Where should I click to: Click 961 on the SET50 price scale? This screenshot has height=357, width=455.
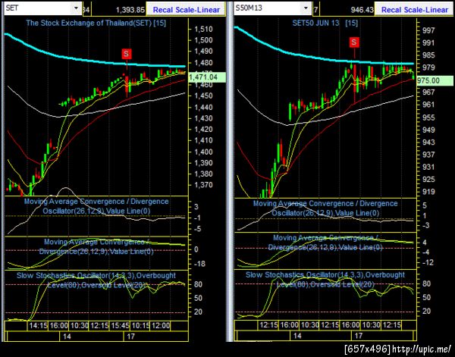coord(429,105)
